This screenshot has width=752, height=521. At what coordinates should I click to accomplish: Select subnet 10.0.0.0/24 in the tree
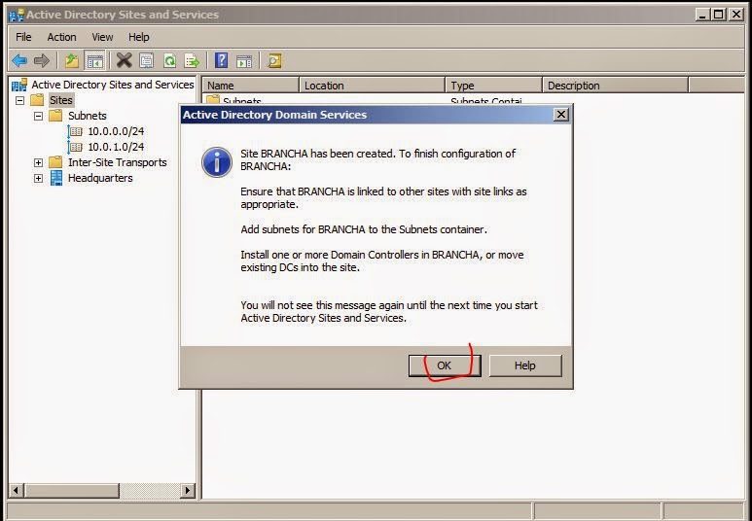[x=116, y=131]
